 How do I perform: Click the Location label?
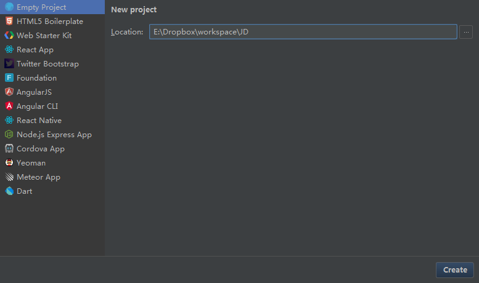tap(127, 32)
